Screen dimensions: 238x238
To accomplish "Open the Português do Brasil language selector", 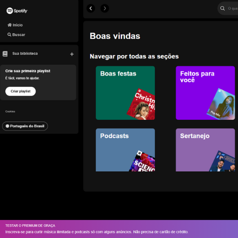I will 25,126.
